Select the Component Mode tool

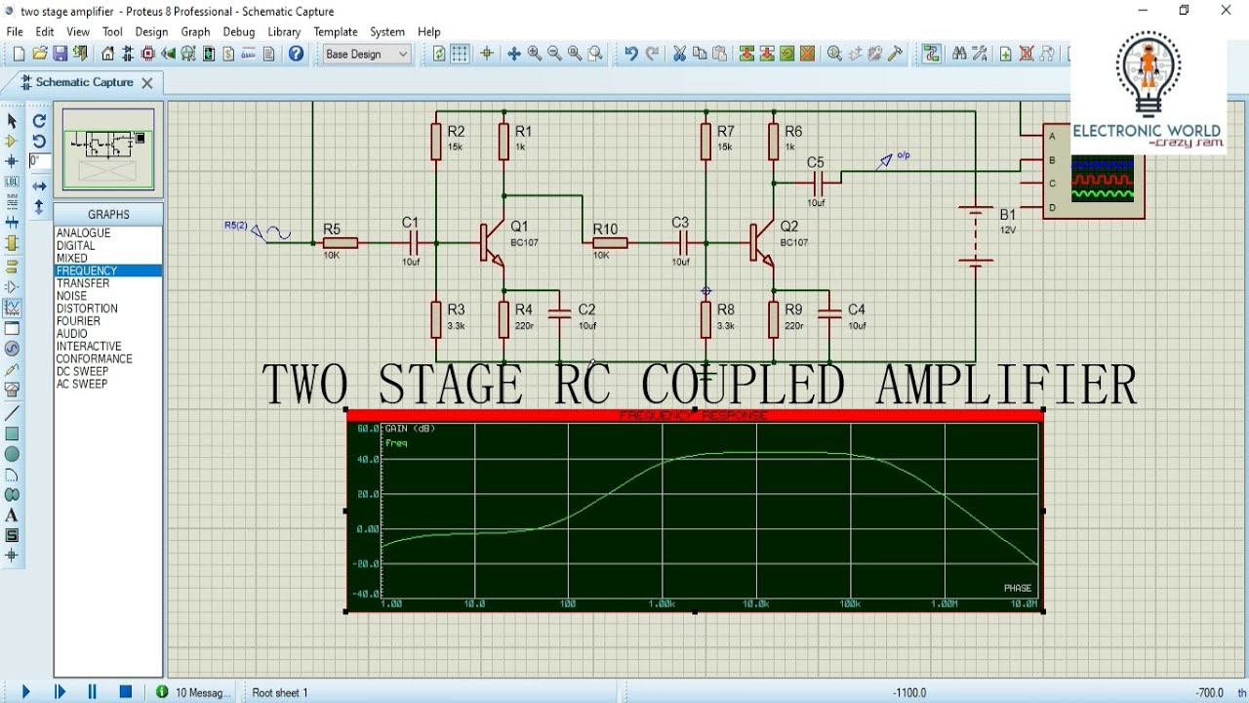coord(12,142)
